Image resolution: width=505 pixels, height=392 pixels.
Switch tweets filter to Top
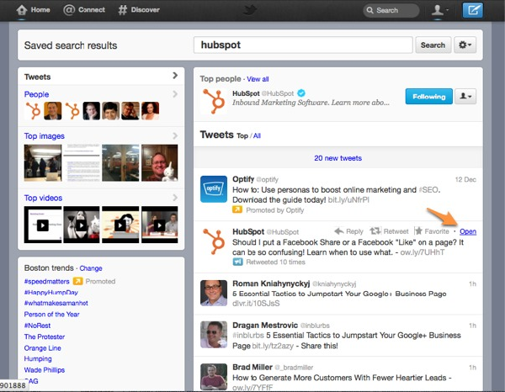pos(242,135)
